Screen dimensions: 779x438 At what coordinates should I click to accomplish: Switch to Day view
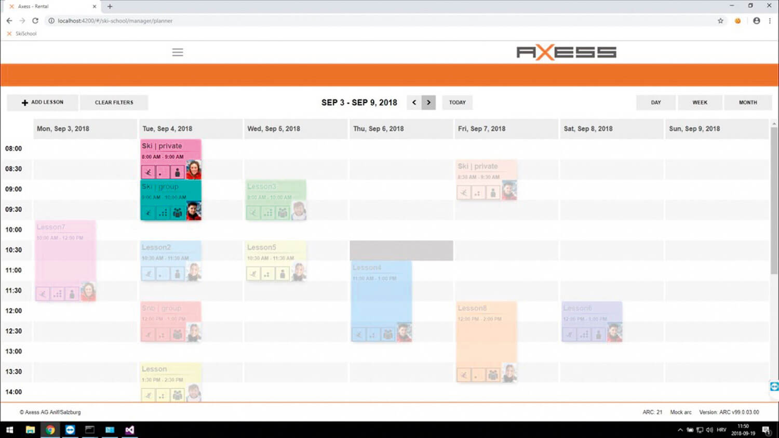point(656,102)
